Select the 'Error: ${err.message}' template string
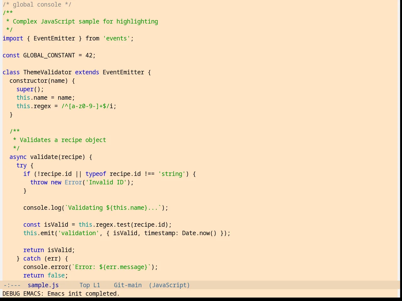Viewport: 402px width, 301px height. pos(111,267)
